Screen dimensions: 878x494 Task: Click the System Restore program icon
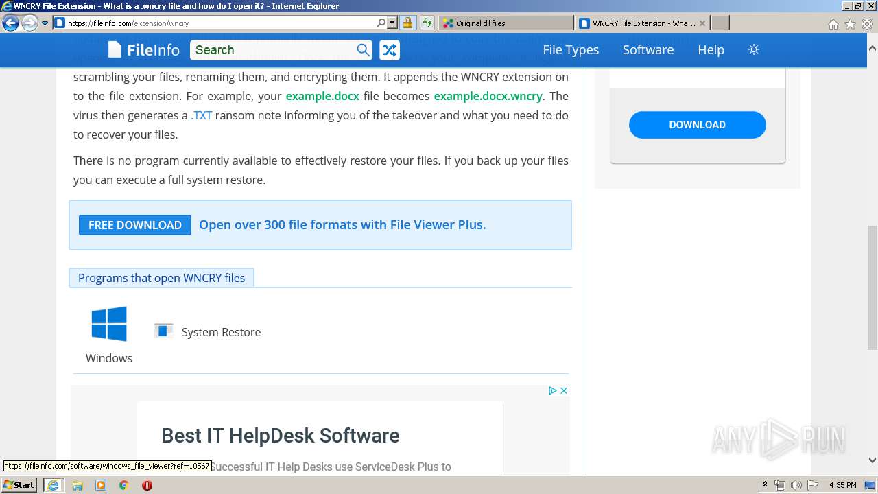click(x=163, y=331)
